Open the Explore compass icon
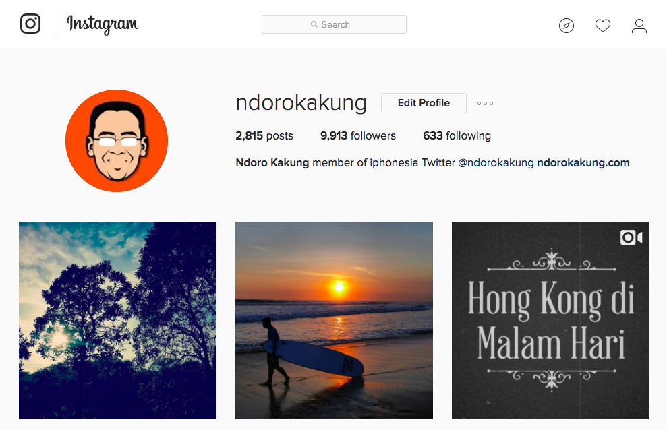This screenshot has height=430, width=667. (567, 26)
